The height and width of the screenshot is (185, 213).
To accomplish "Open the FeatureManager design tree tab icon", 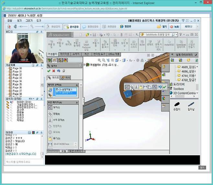I will click(x=50, y=60).
